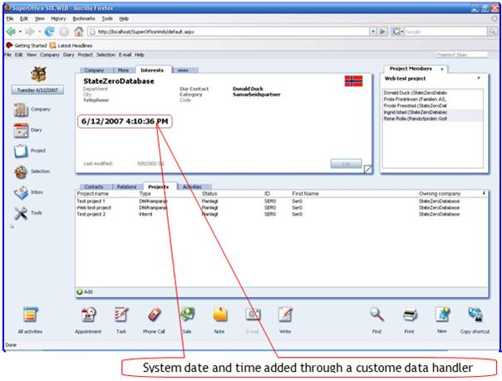The height and width of the screenshot is (381, 502).
Task: Reload the page in Firefox
Action: pos(49,32)
